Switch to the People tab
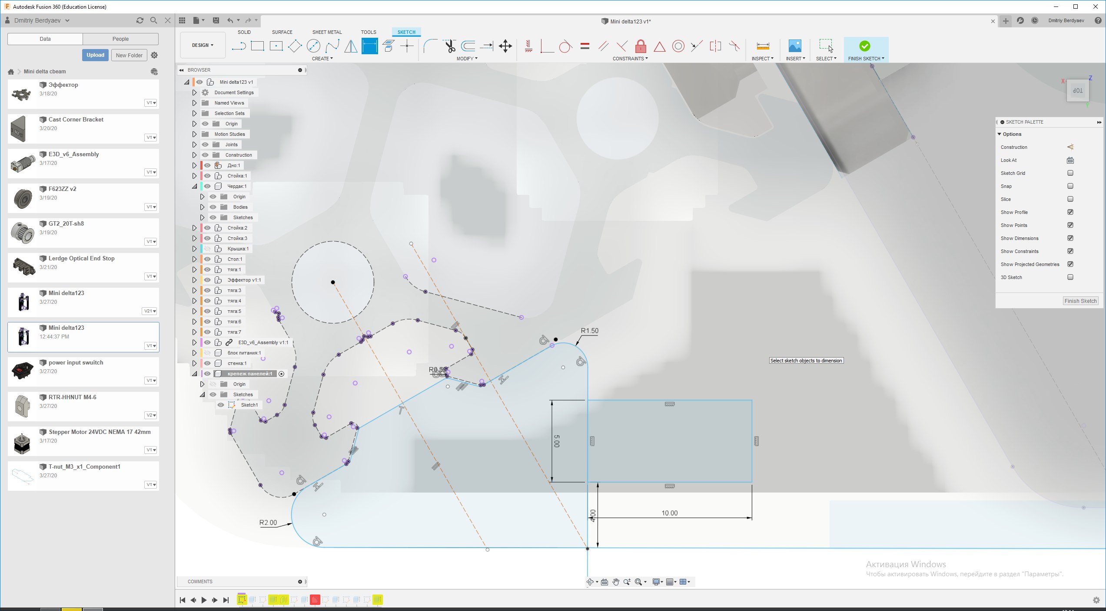This screenshot has width=1106, height=611. coord(120,39)
